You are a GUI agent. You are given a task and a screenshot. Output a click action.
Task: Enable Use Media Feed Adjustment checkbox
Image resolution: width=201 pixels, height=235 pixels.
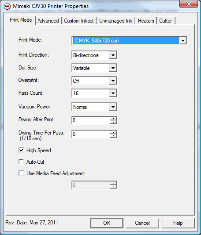[21, 173]
